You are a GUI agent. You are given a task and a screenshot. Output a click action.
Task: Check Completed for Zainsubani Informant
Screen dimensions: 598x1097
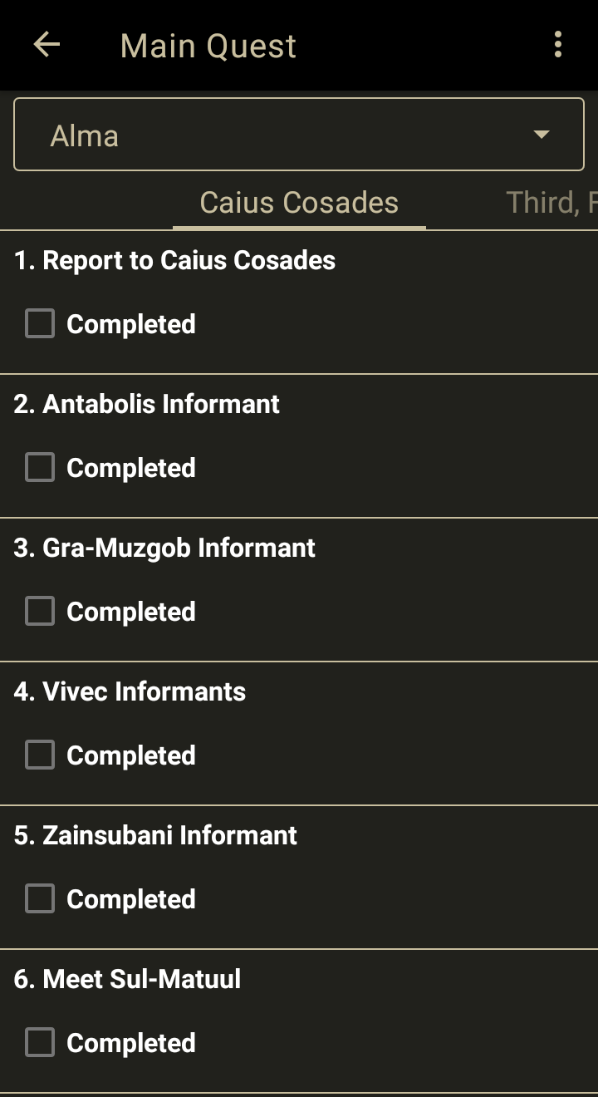pyautogui.click(x=40, y=898)
